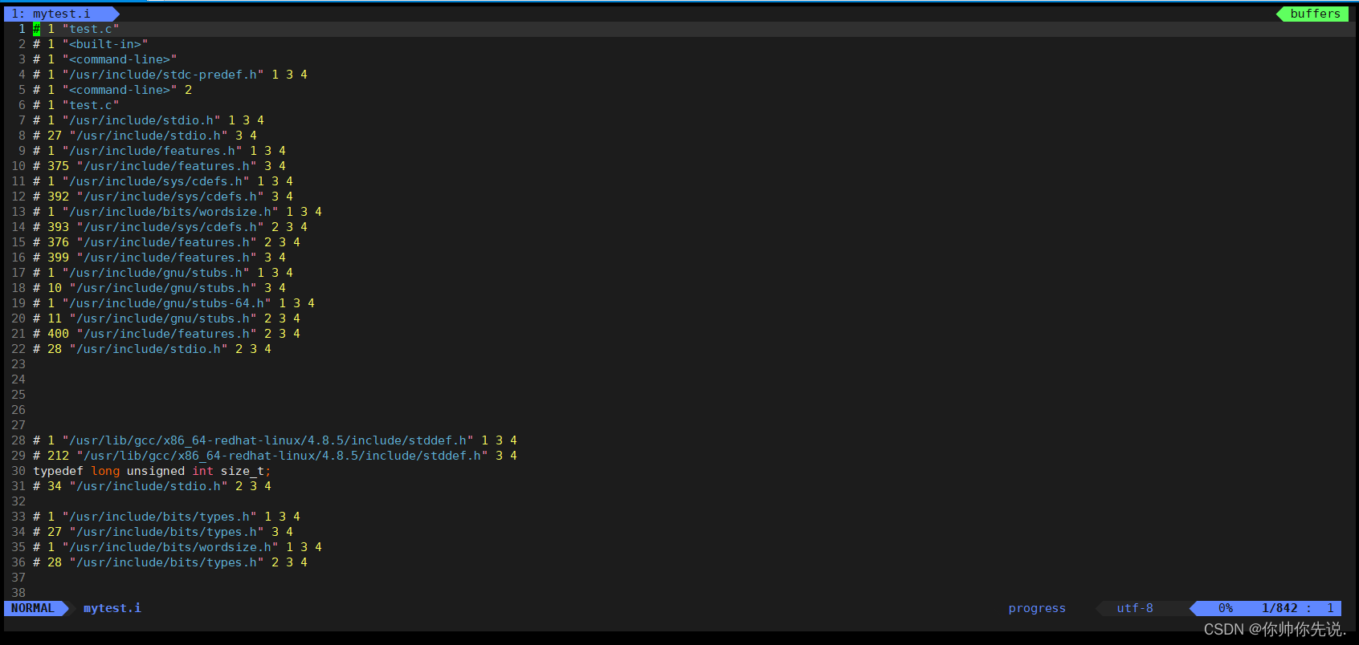Click the "utf-8" encoding indicator
Image resolution: width=1359 pixels, height=645 pixels.
pos(1135,608)
